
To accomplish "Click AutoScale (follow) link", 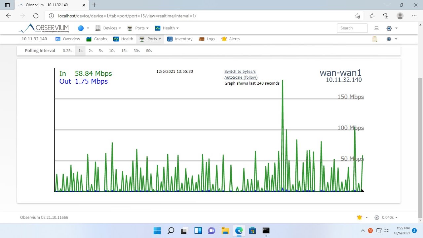I will point(241,77).
